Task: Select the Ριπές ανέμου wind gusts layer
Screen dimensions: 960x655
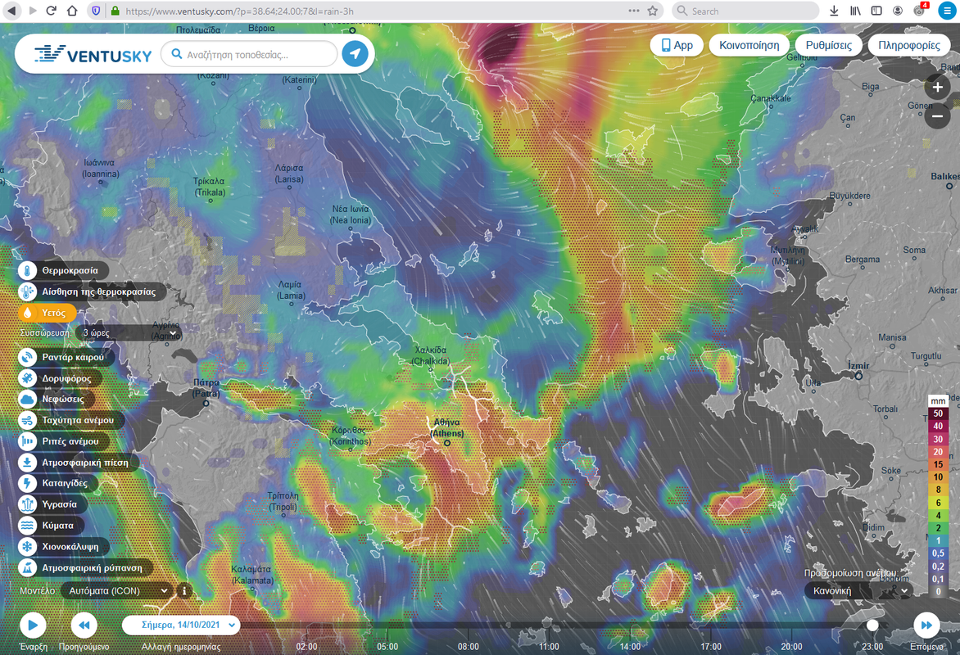Action: [64, 441]
